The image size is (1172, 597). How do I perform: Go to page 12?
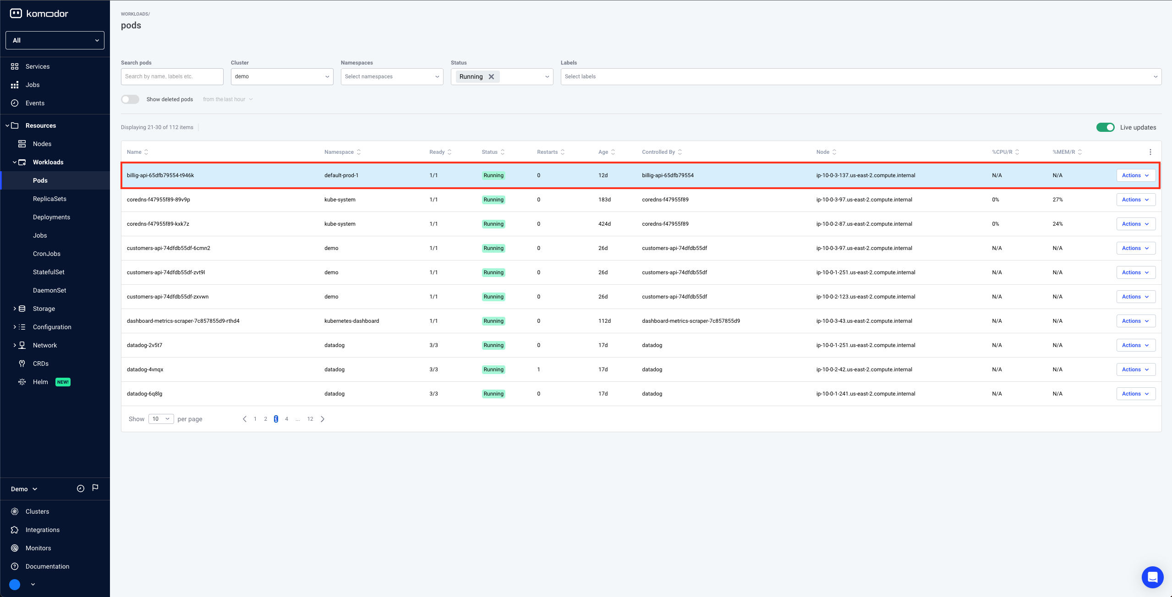pos(310,419)
